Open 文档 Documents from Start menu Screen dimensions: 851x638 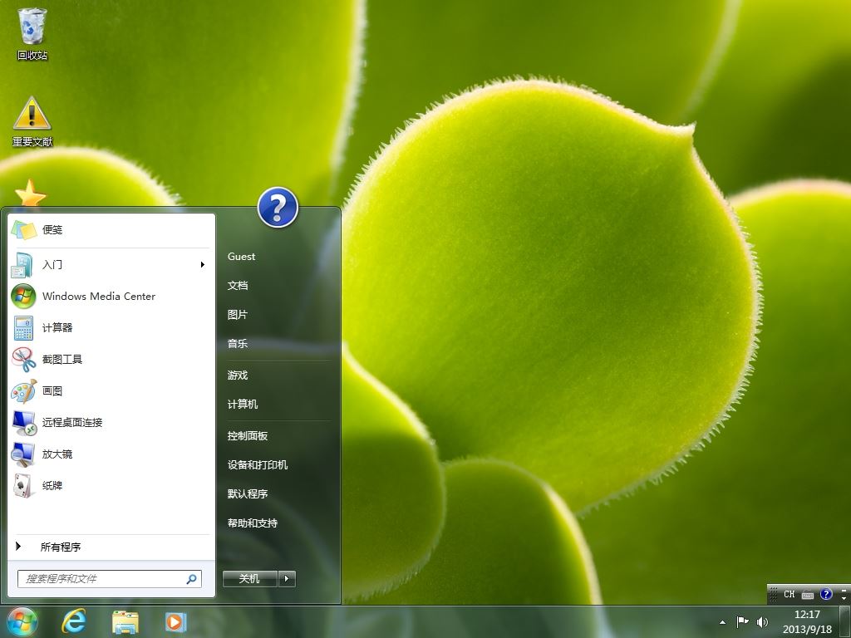(x=238, y=286)
